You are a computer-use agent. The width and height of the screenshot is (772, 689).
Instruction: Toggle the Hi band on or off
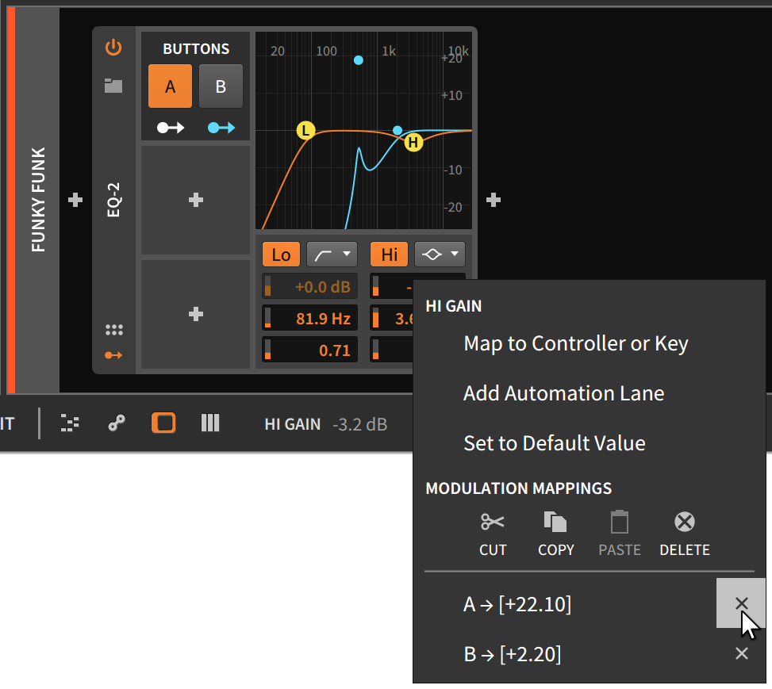pos(389,254)
